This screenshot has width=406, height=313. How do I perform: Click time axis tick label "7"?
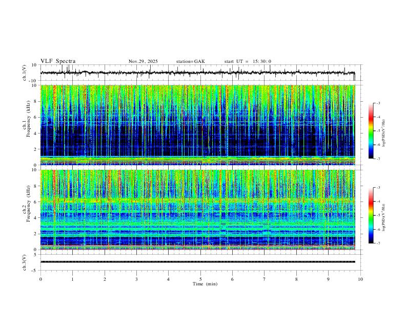click(265, 279)
